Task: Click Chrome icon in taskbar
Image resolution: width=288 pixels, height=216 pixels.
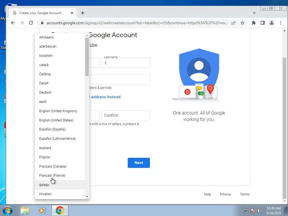Action: point(60,210)
